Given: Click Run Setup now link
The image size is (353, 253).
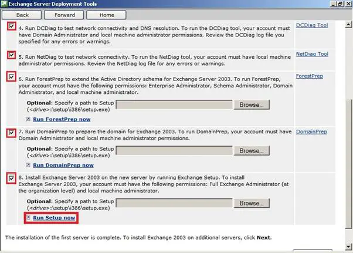Looking at the screenshot, I should pyautogui.click(x=54, y=218).
